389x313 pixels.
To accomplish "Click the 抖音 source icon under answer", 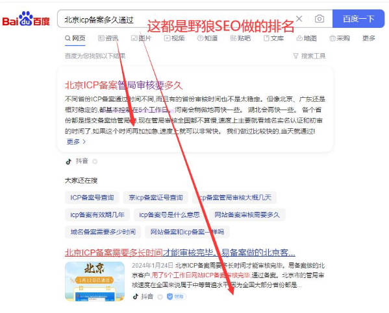I will (x=69, y=161).
